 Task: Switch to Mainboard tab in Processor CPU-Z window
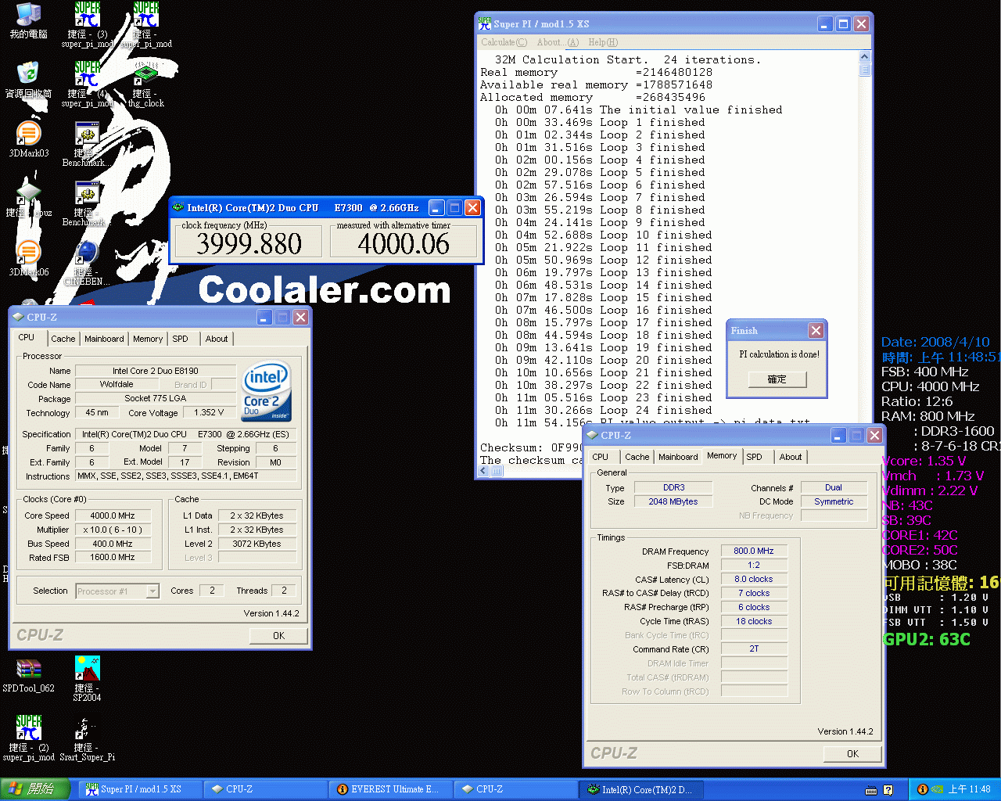click(104, 339)
